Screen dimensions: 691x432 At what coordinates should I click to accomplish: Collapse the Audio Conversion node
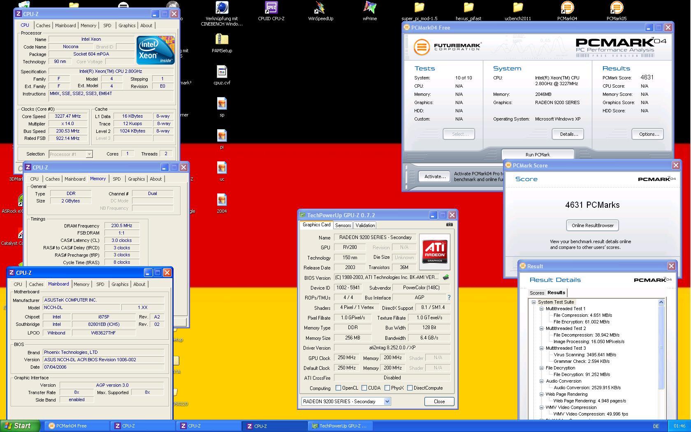tap(541, 381)
